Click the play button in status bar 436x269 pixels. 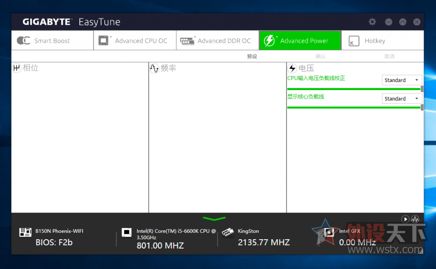405,219
